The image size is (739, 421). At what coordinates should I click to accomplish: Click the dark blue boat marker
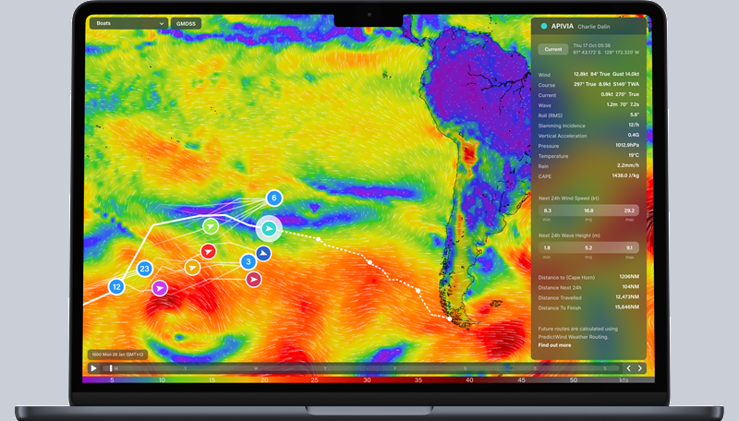point(264,253)
